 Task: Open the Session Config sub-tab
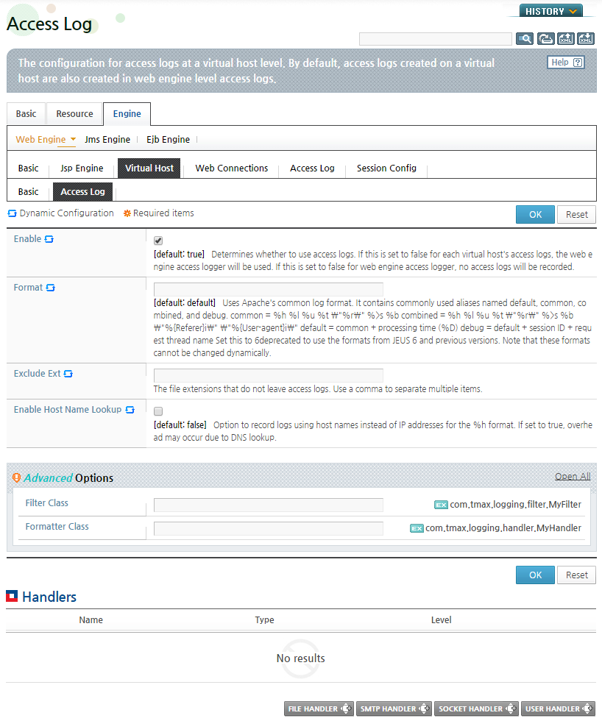[x=386, y=168]
